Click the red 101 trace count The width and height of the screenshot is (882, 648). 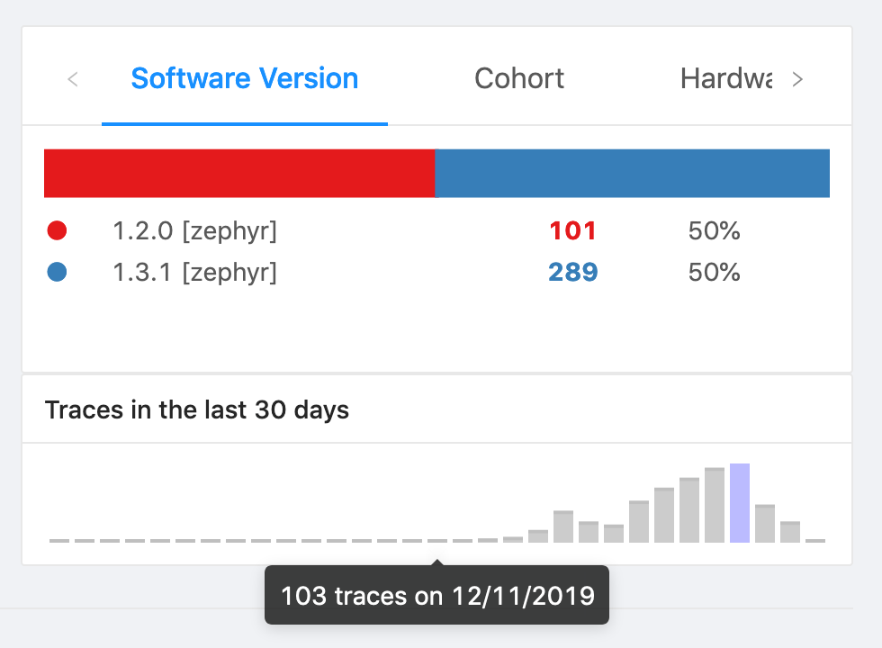tap(573, 231)
